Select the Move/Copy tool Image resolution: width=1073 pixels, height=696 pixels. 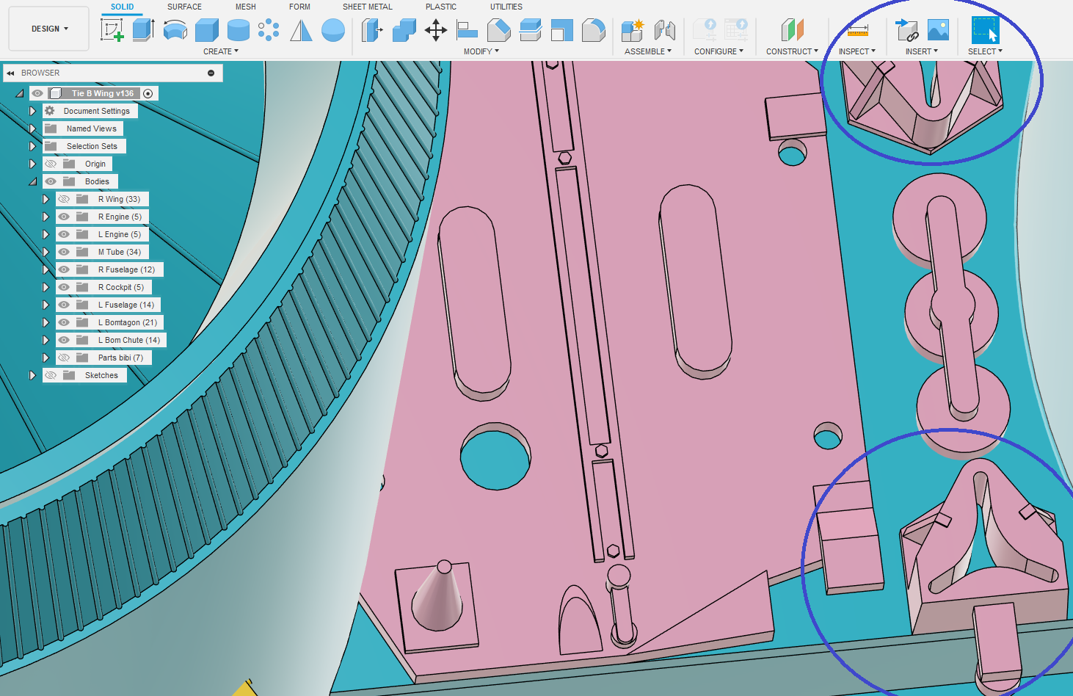436,30
